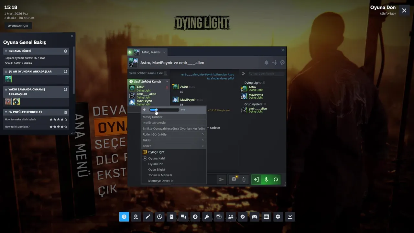Open the web browser compass icon in toolbar
The height and width of the screenshot is (233, 414).
point(243,217)
